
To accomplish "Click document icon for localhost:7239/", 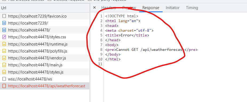I will pos(4,23).
